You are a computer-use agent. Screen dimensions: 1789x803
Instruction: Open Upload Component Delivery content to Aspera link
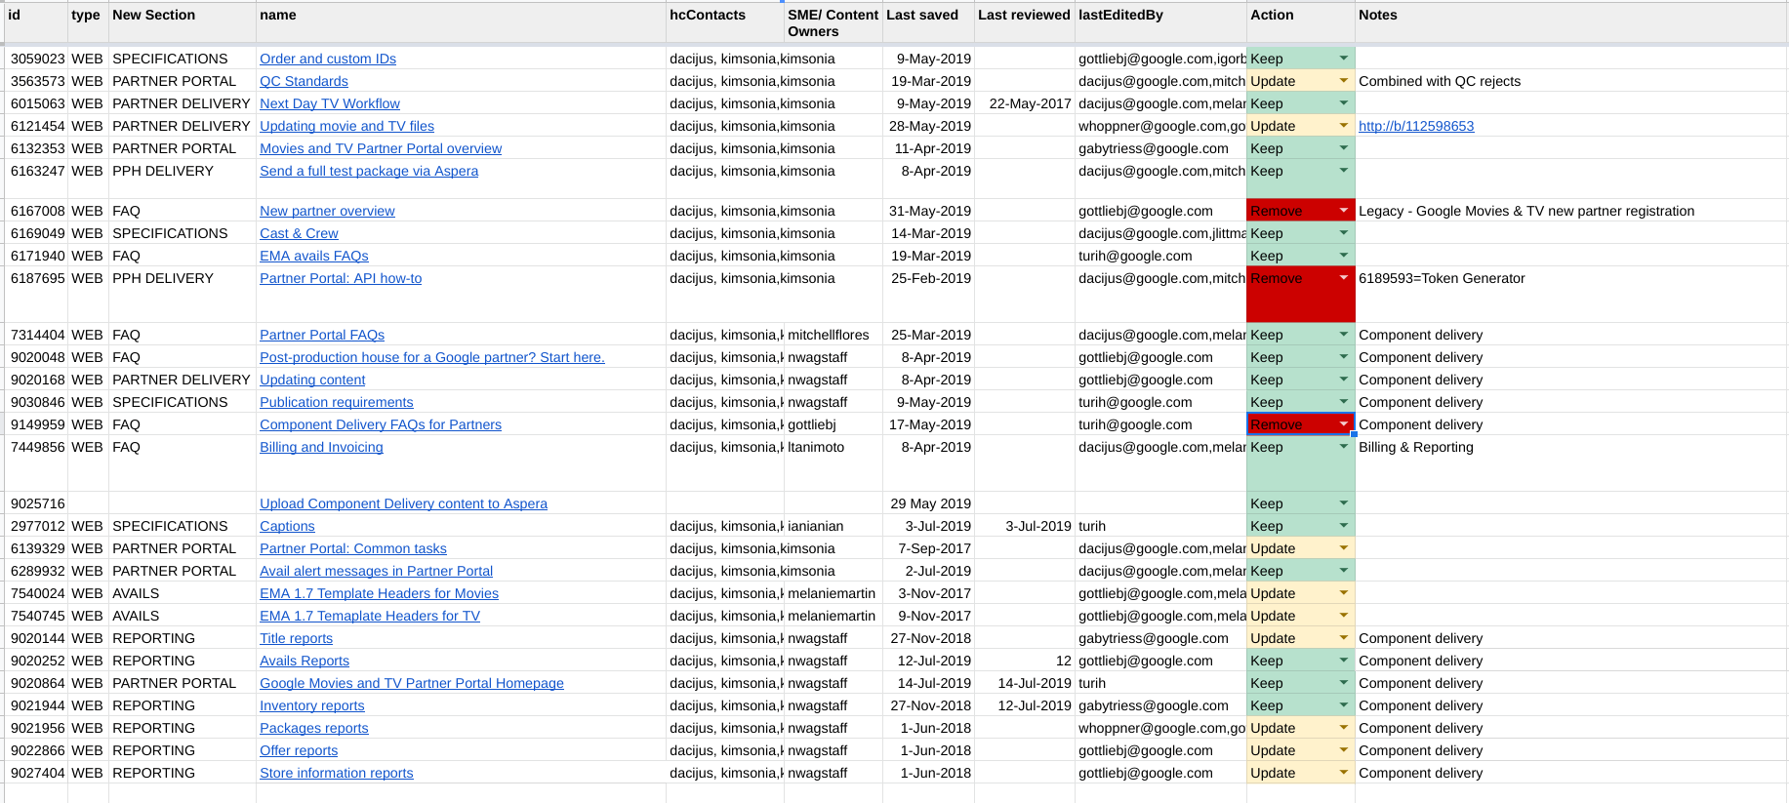(403, 503)
